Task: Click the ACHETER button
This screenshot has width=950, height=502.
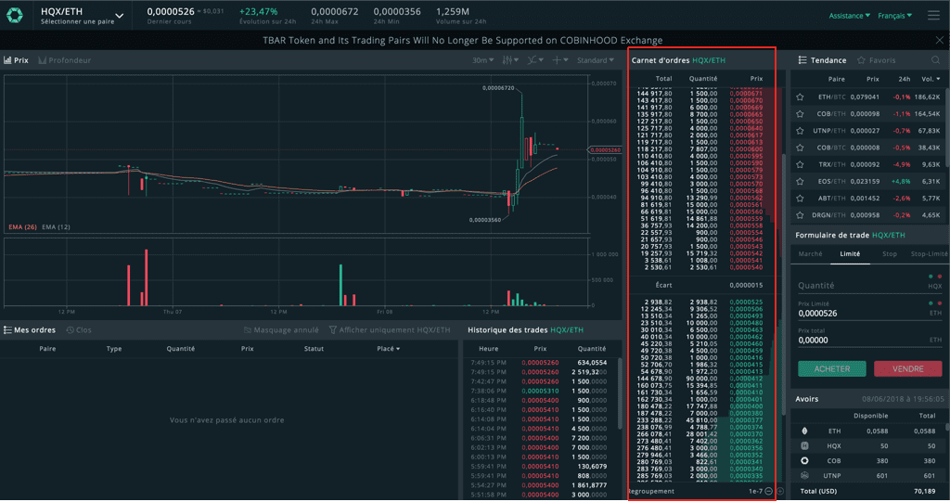Action: click(831, 368)
